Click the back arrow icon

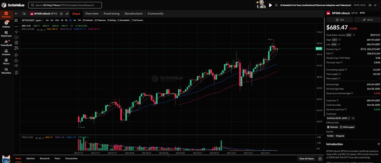coord(16,14)
